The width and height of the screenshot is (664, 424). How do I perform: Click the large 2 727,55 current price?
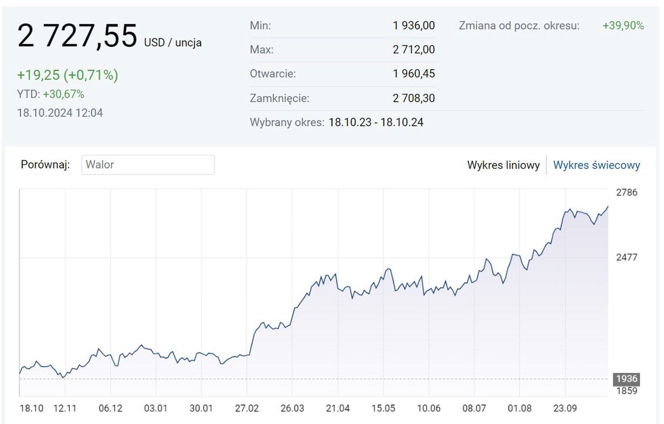point(77,36)
